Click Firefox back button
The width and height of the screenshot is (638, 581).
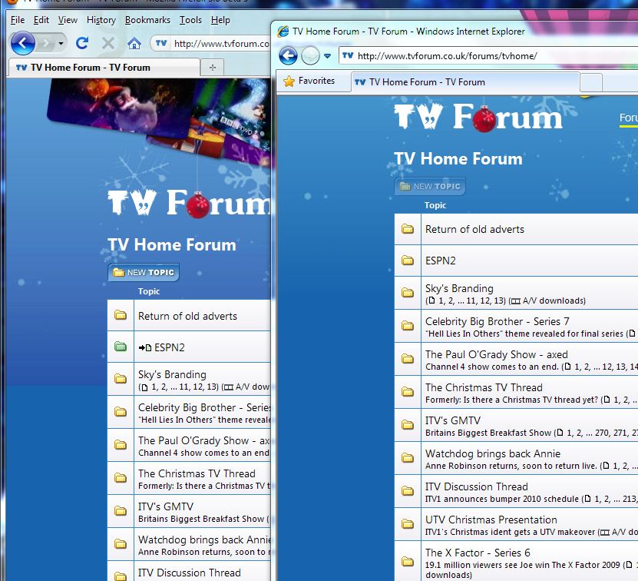(23, 43)
